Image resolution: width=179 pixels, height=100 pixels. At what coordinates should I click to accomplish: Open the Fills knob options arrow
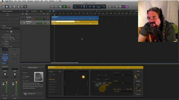tap(140, 71)
